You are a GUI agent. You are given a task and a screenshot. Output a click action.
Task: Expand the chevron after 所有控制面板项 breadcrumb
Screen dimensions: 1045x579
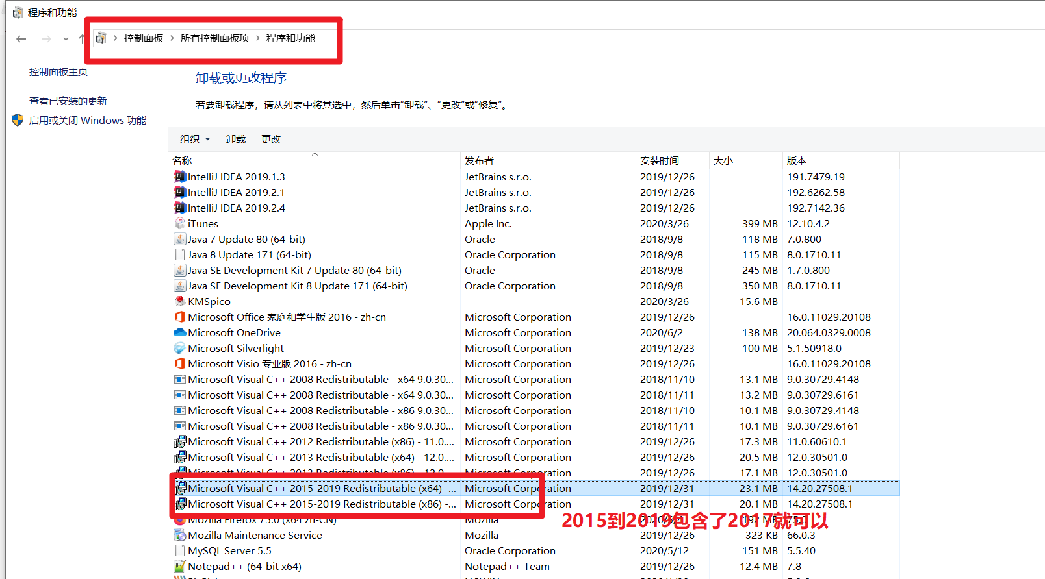(258, 38)
